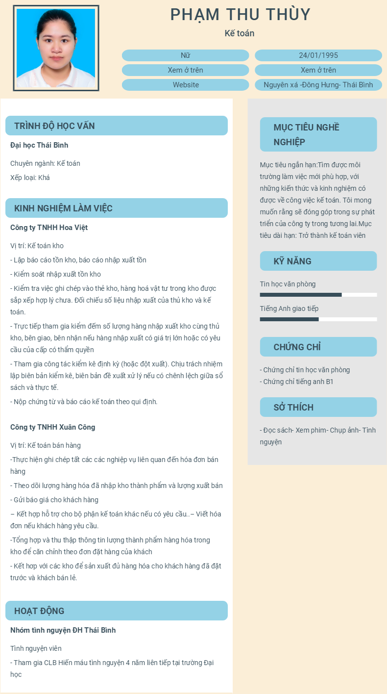The height and width of the screenshot is (694, 387).
Task: Click the HOẠT ĐỘNG section header
Action: point(117,611)
